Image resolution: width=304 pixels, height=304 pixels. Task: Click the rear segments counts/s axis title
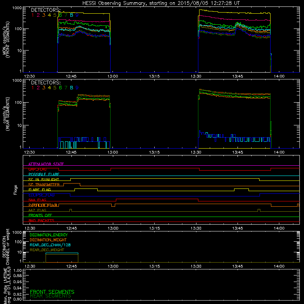tap(6, 114)
